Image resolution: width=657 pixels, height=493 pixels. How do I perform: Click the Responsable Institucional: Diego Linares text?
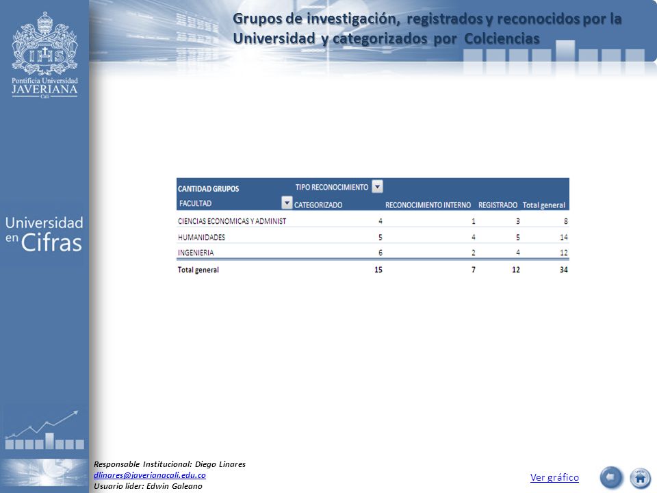[x=170, y=464]
